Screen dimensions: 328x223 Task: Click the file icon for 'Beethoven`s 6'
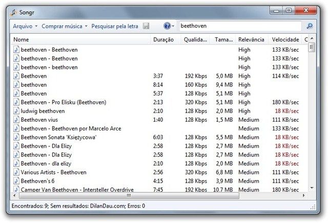16,181
